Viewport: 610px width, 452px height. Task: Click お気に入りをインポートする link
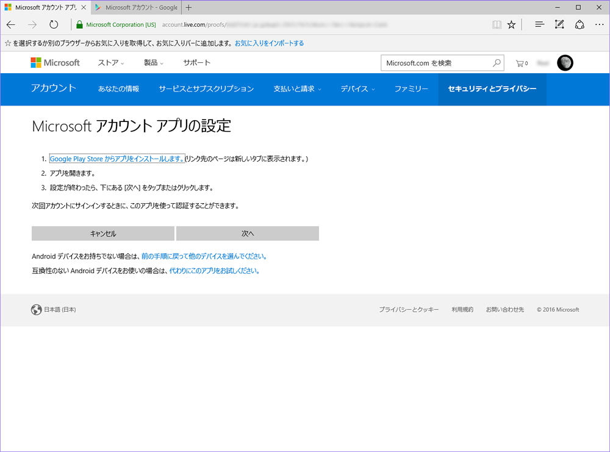[x=269, y=43]
